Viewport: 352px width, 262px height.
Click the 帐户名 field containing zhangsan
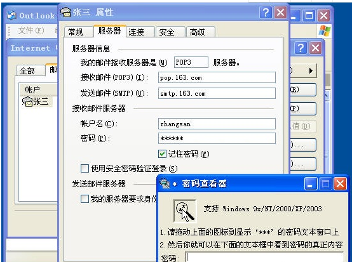pos(217,124)
